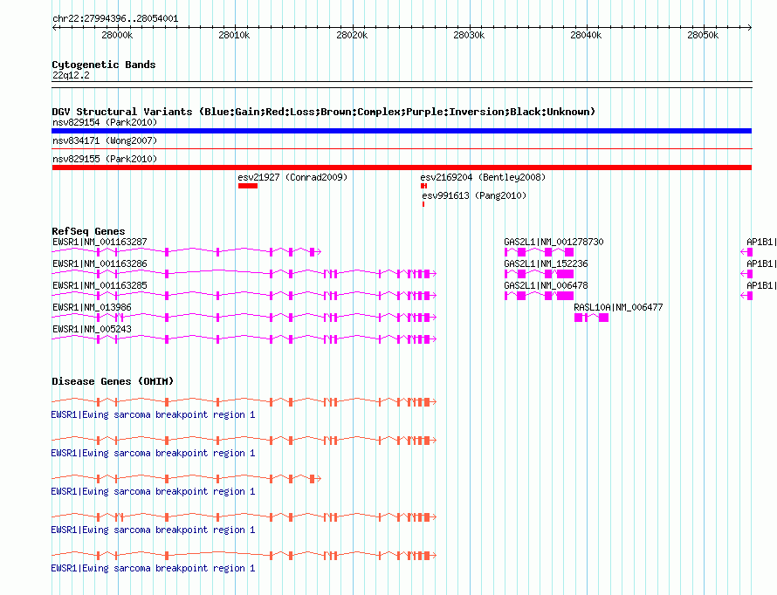777x595 pixels.
Task: Click nsv834171 (Wong2007) label
Action: 105,140
